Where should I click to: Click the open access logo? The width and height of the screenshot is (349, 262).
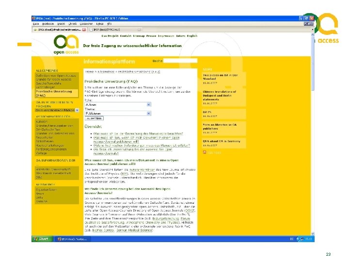tap(66, 45)
